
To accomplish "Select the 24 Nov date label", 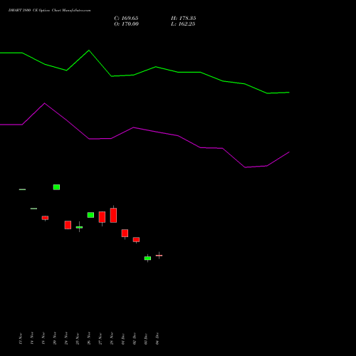I will [x=66, y=338].
